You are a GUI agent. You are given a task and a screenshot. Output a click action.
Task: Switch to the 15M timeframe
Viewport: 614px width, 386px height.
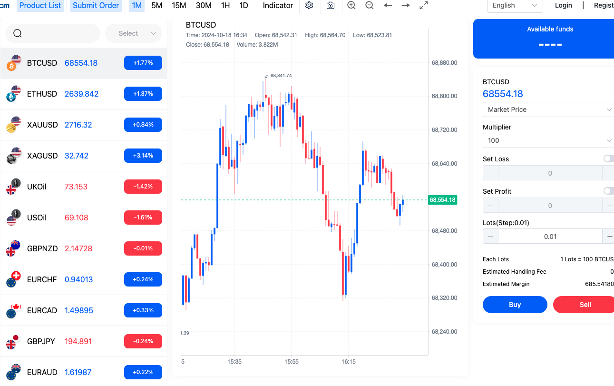179,6
